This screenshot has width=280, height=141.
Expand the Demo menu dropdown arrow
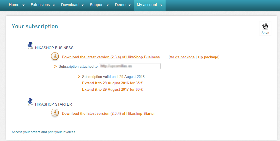130,5
